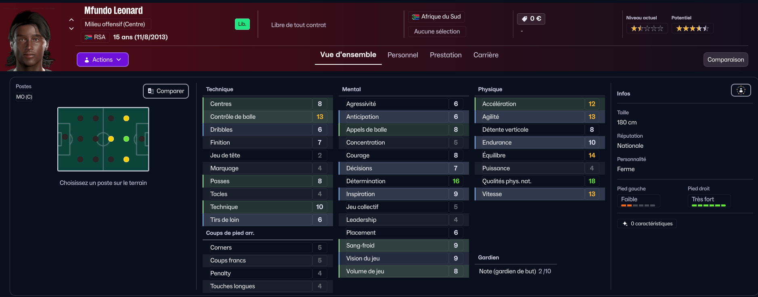Go to next player with down chevron
The image size is (758, 297).
coord(71,29)
